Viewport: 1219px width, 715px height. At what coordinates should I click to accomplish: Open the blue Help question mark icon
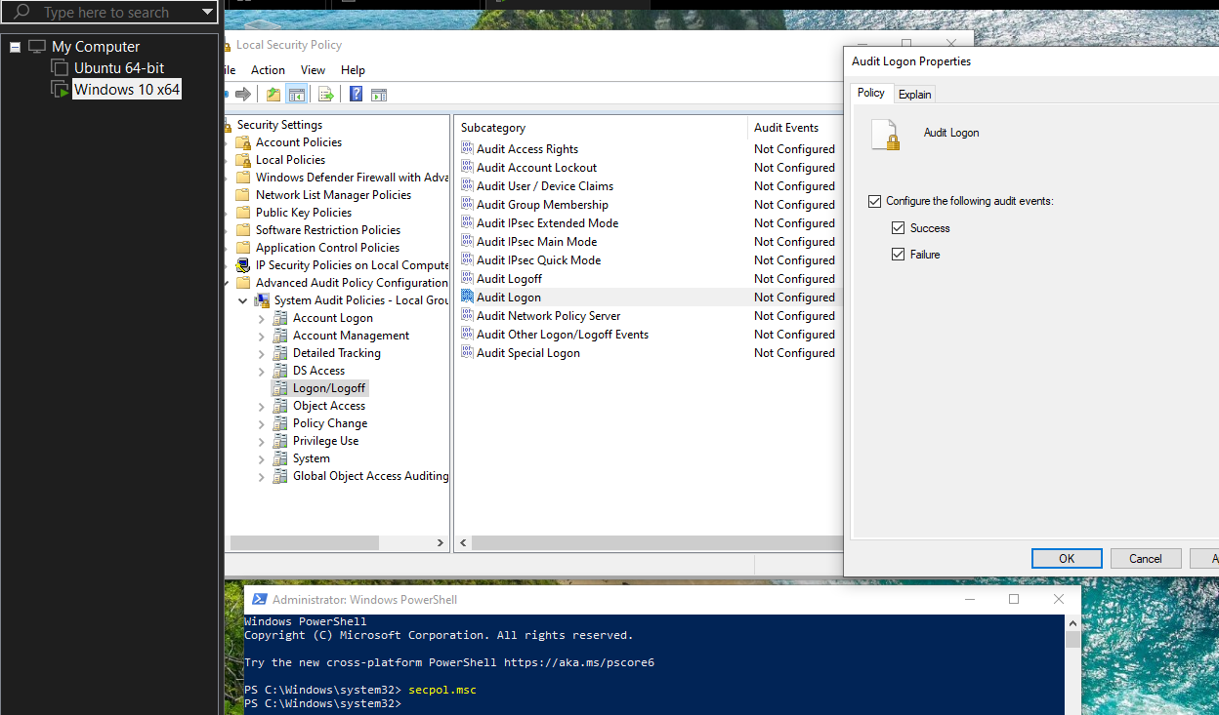coord(356,95)
